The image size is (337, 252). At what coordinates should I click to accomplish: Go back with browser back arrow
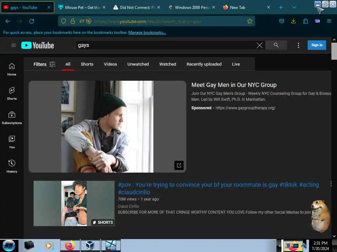(x=8, y=21)
